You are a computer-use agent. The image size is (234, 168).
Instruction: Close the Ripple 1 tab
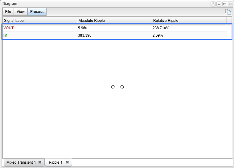point(67,162)
